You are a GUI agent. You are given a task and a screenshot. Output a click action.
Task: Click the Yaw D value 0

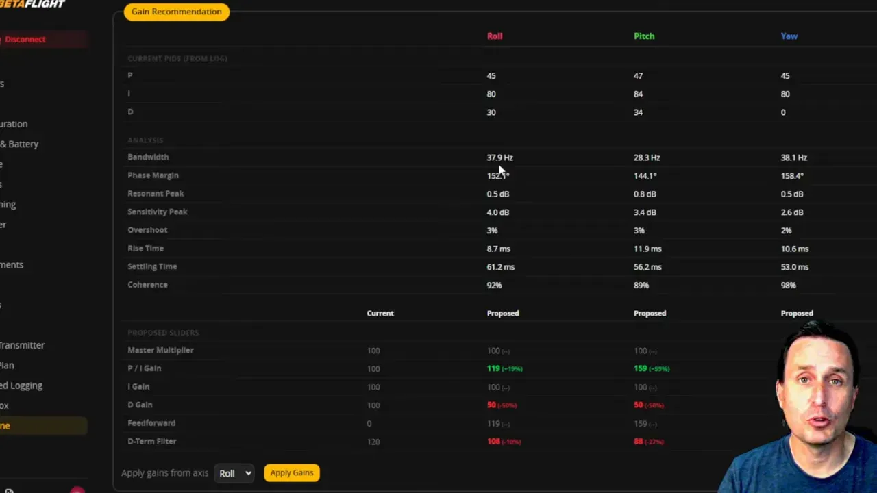pyautogui.click(x=783, y=112)
